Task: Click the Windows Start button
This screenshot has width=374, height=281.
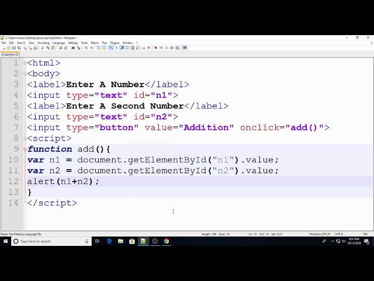Action: click(x=5, y=241)
